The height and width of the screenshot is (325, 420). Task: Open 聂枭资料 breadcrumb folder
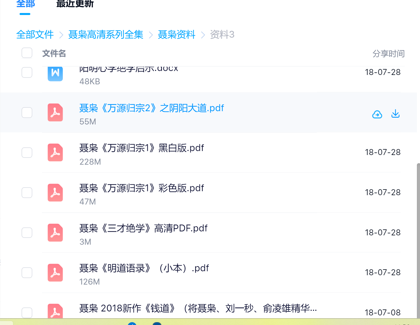click(x=177, y=35)
